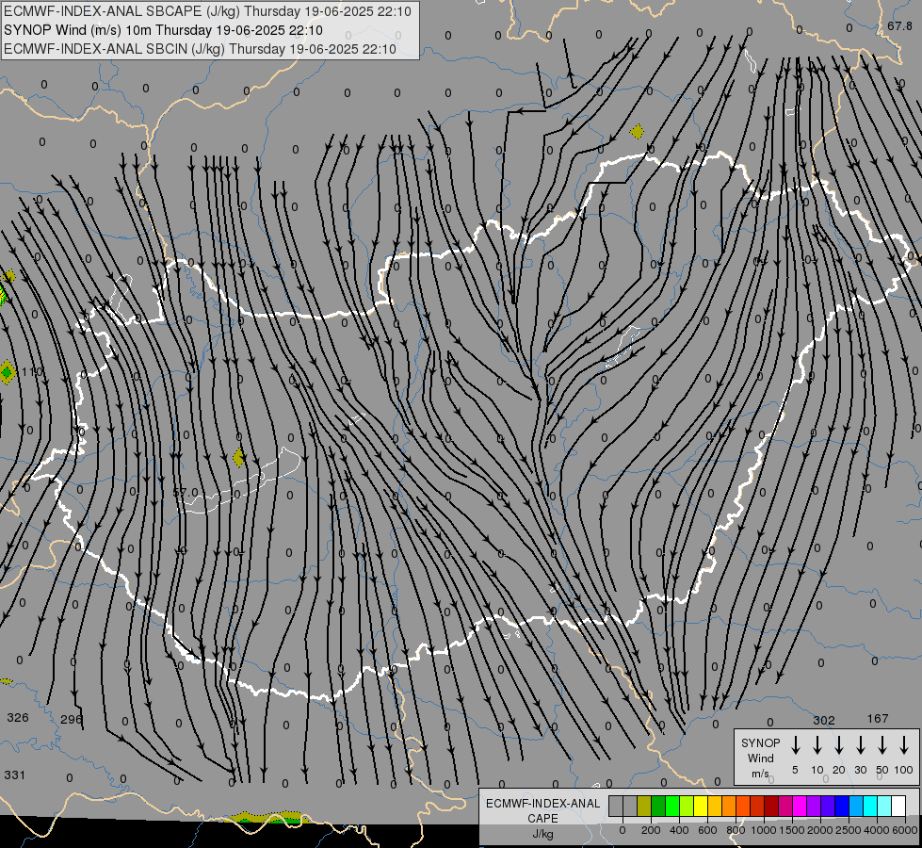Click the 50 m/s wind arrow in legend

tap(882, 745)
